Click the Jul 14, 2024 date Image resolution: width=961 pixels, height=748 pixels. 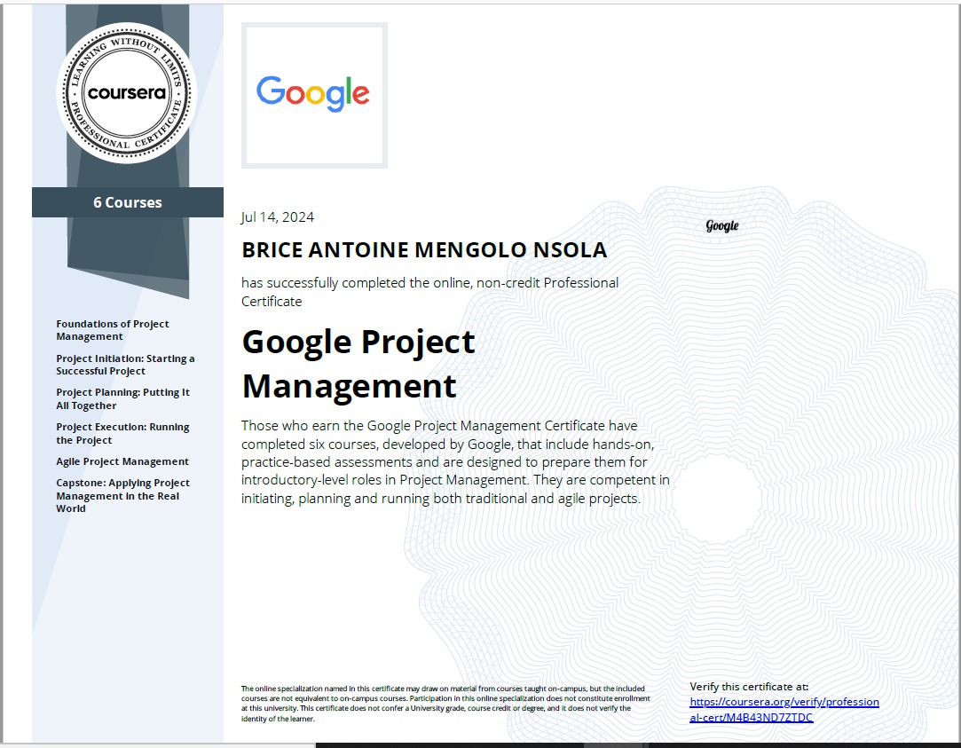[x=278, y=217]
